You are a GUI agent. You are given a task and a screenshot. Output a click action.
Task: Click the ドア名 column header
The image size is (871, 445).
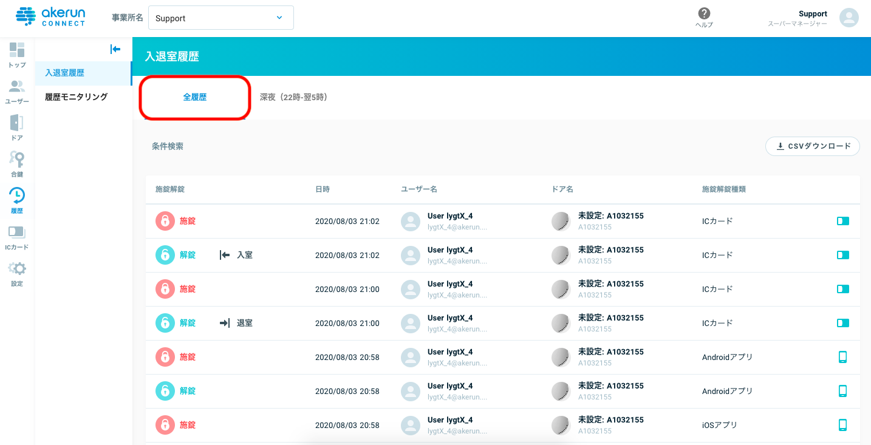point(562,189)
